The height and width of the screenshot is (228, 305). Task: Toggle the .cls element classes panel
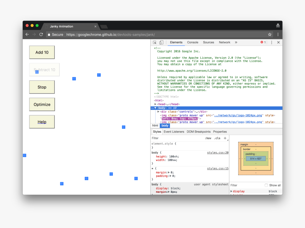click(x=217, y=138)
